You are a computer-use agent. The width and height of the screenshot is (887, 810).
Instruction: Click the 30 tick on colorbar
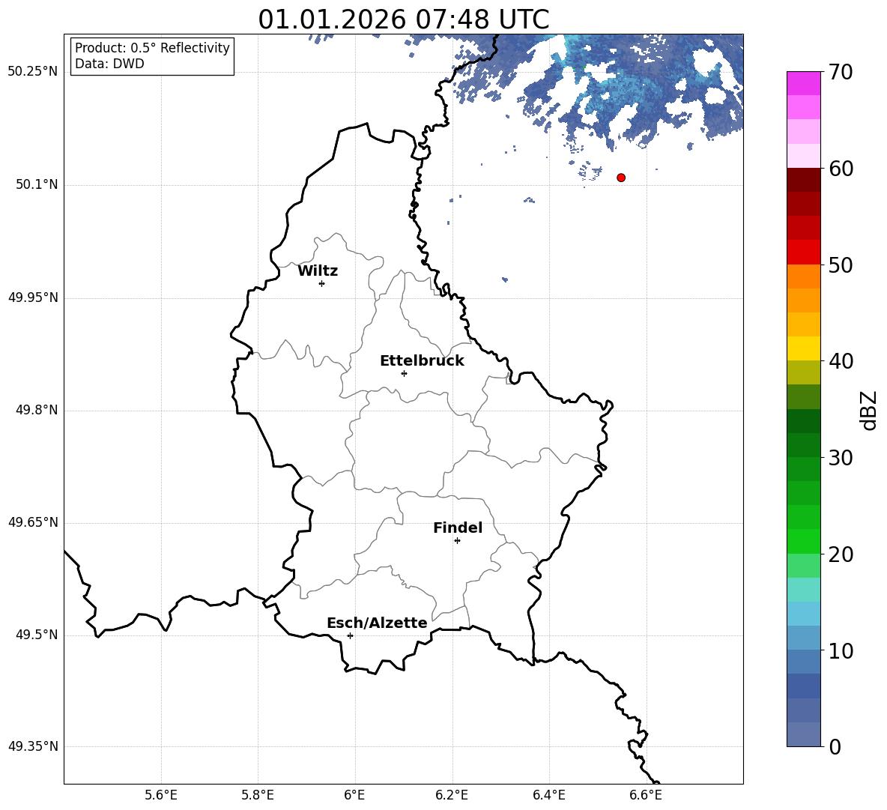[841, 458]
